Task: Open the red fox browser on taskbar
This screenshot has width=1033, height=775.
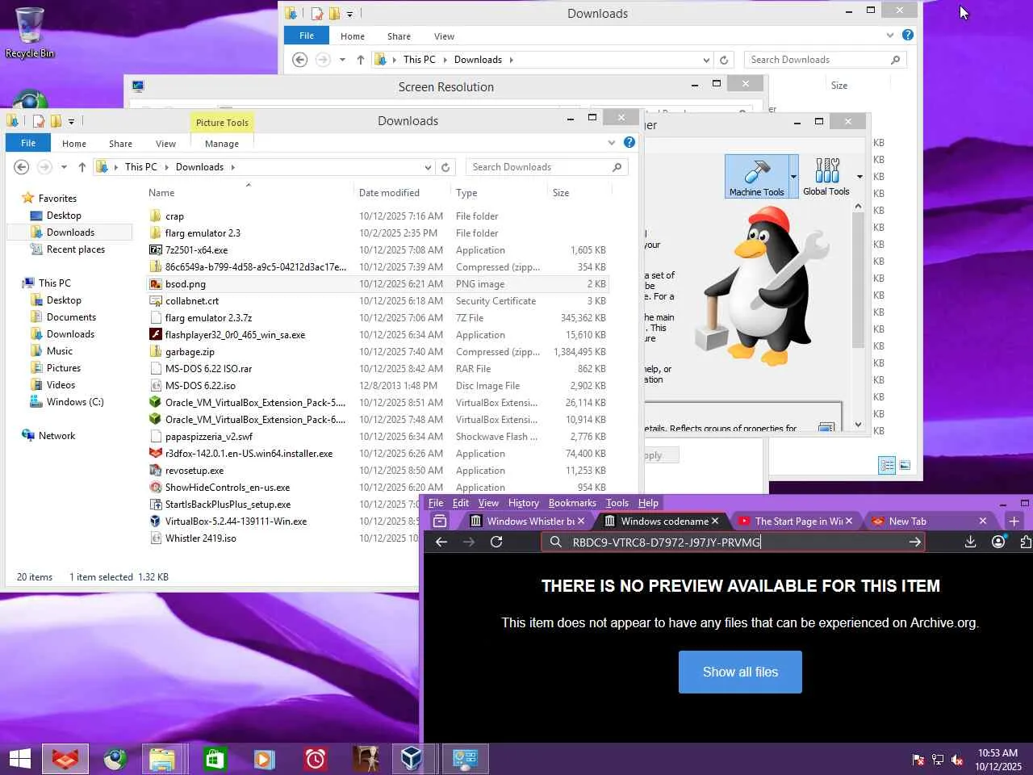Action: pos(65,759)
